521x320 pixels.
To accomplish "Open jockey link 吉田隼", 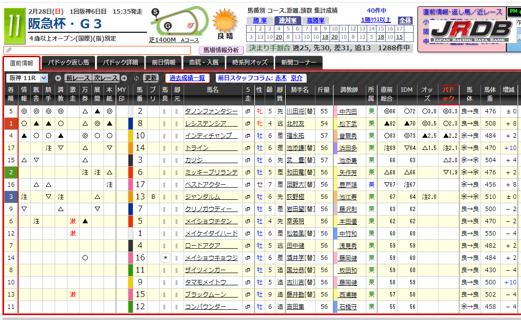I will [295, 307].
